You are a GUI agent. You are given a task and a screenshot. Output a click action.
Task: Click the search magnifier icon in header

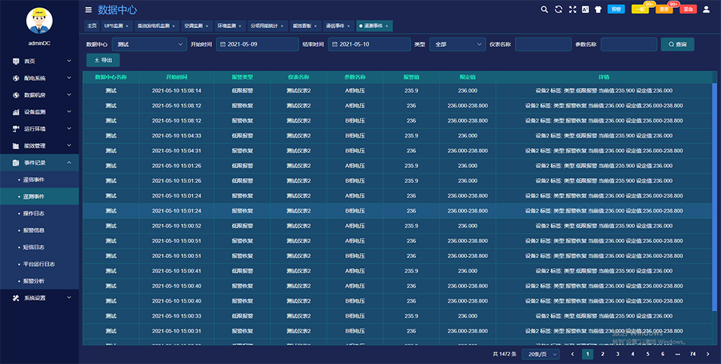tap(544, 9)
